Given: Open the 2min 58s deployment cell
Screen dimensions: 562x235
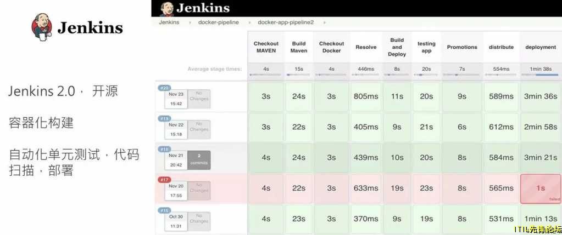Looking at the screenshot, I should pos(541,127).
